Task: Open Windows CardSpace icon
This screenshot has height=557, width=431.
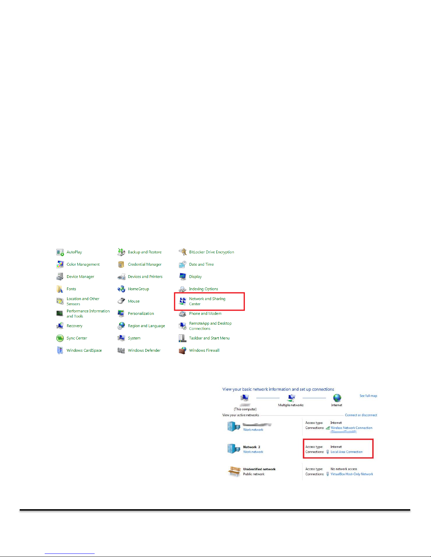Action: pyautogui.click(x=60, y=350)
